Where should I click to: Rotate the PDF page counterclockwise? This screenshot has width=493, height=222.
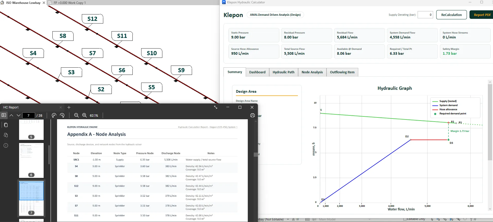tap(54, 115)
